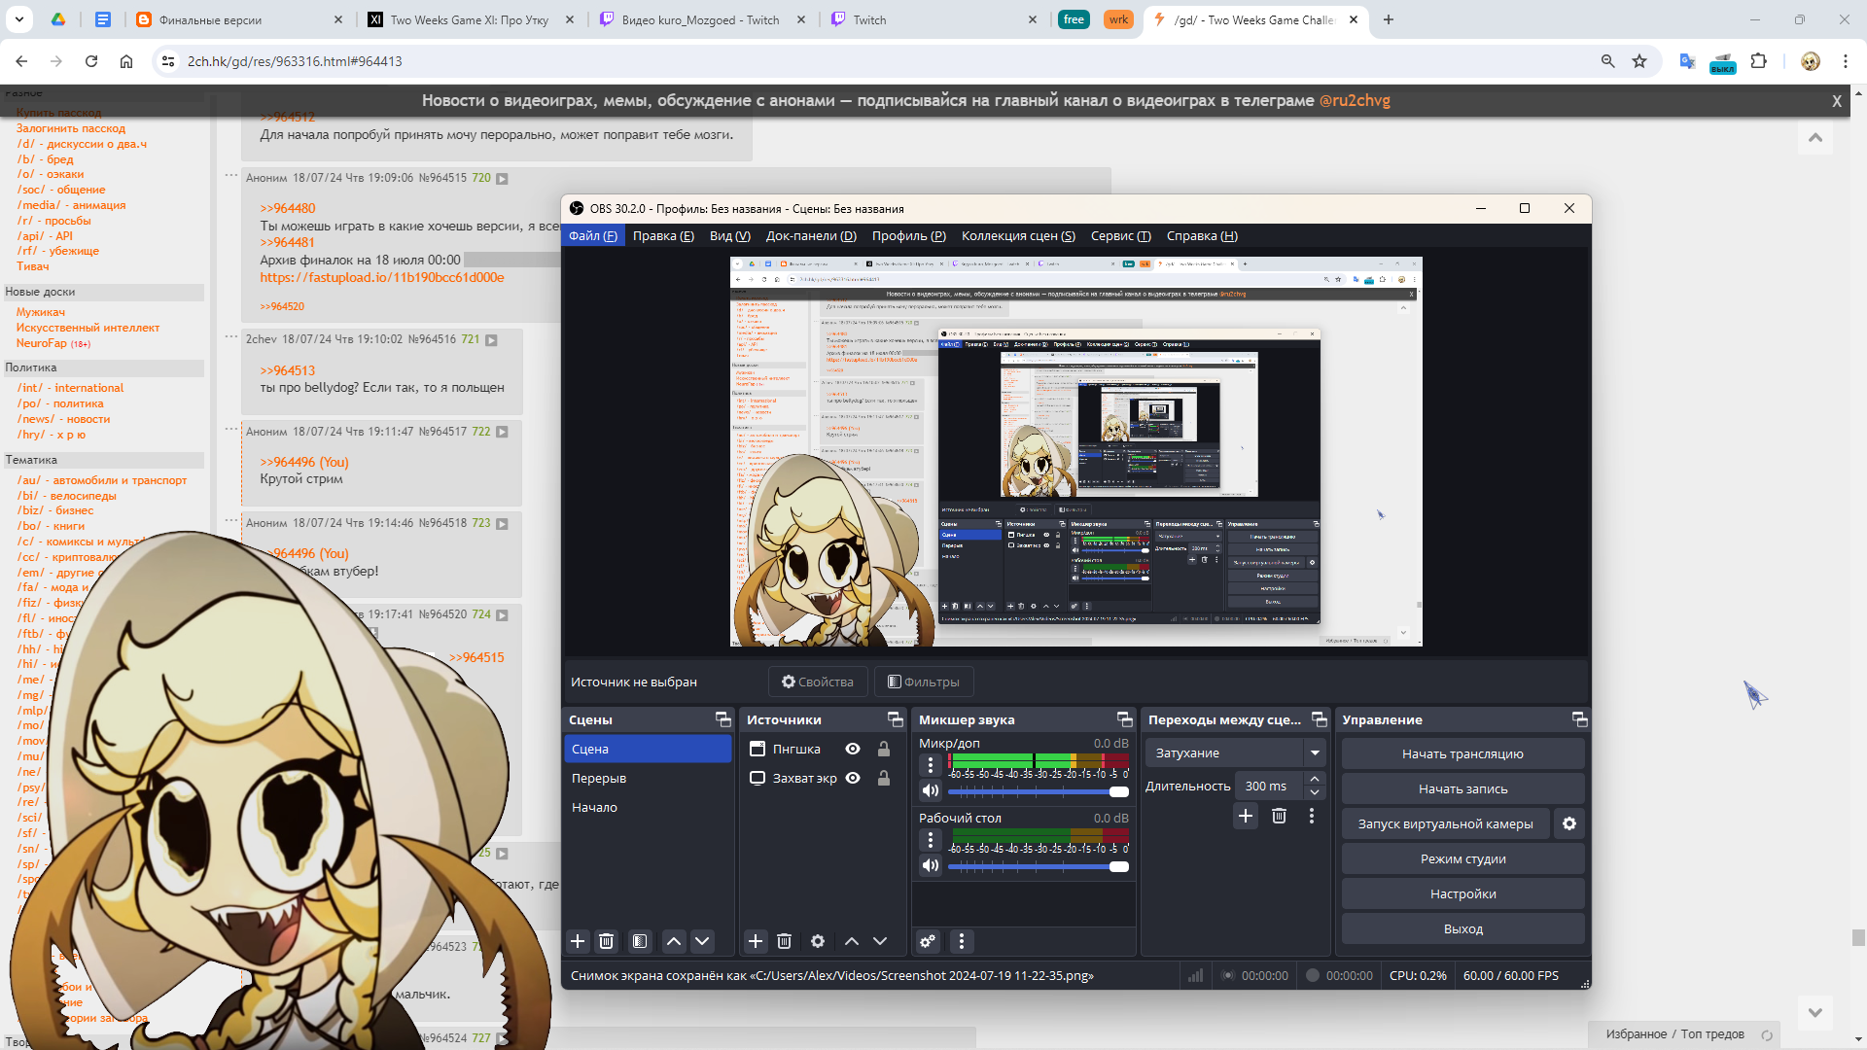
Task: Mute the Рабочий стол audio channel
Action: (x=931, y=865)
